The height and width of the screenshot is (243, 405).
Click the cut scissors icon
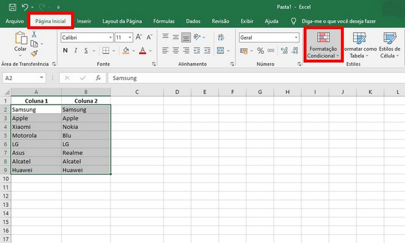34,34
